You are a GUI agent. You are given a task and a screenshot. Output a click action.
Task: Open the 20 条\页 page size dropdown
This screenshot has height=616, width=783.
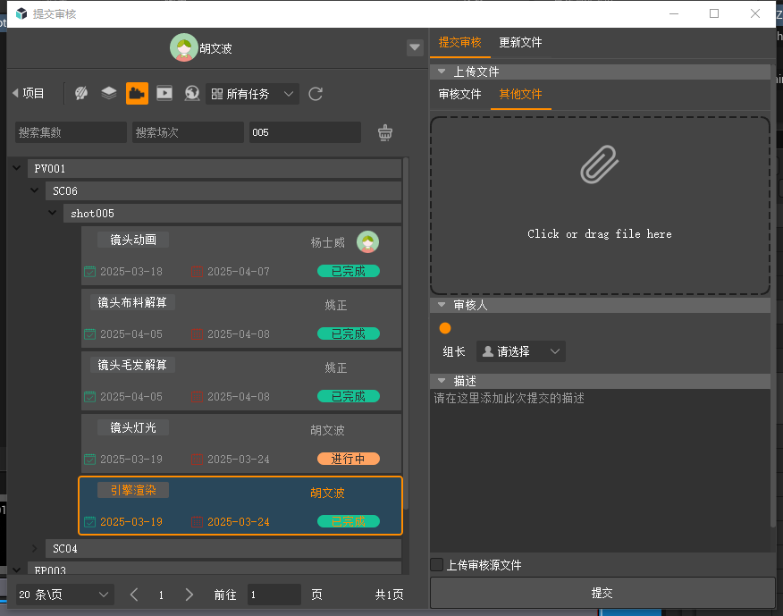pos(65,595)
